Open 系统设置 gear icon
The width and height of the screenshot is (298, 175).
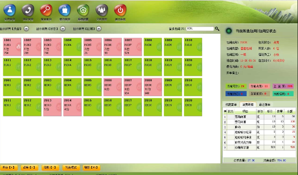[83, 10]
